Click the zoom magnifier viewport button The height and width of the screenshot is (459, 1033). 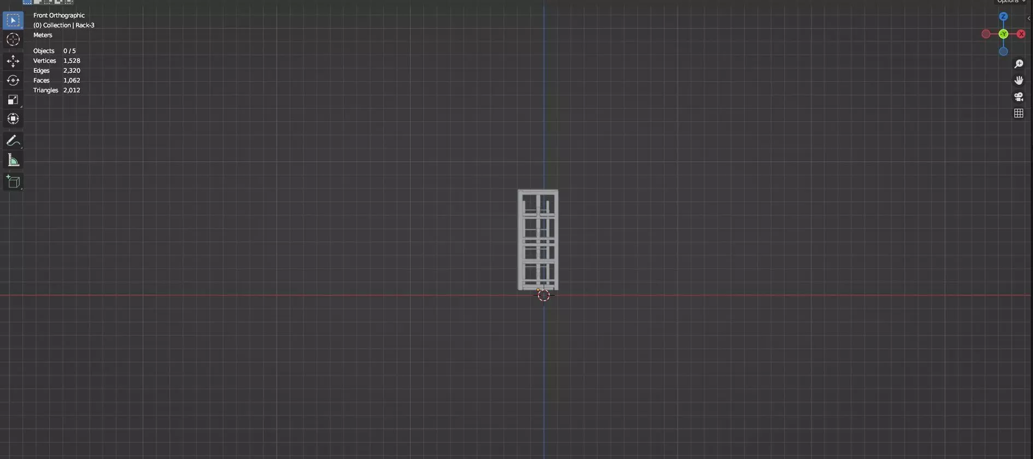click(1019, 64)
